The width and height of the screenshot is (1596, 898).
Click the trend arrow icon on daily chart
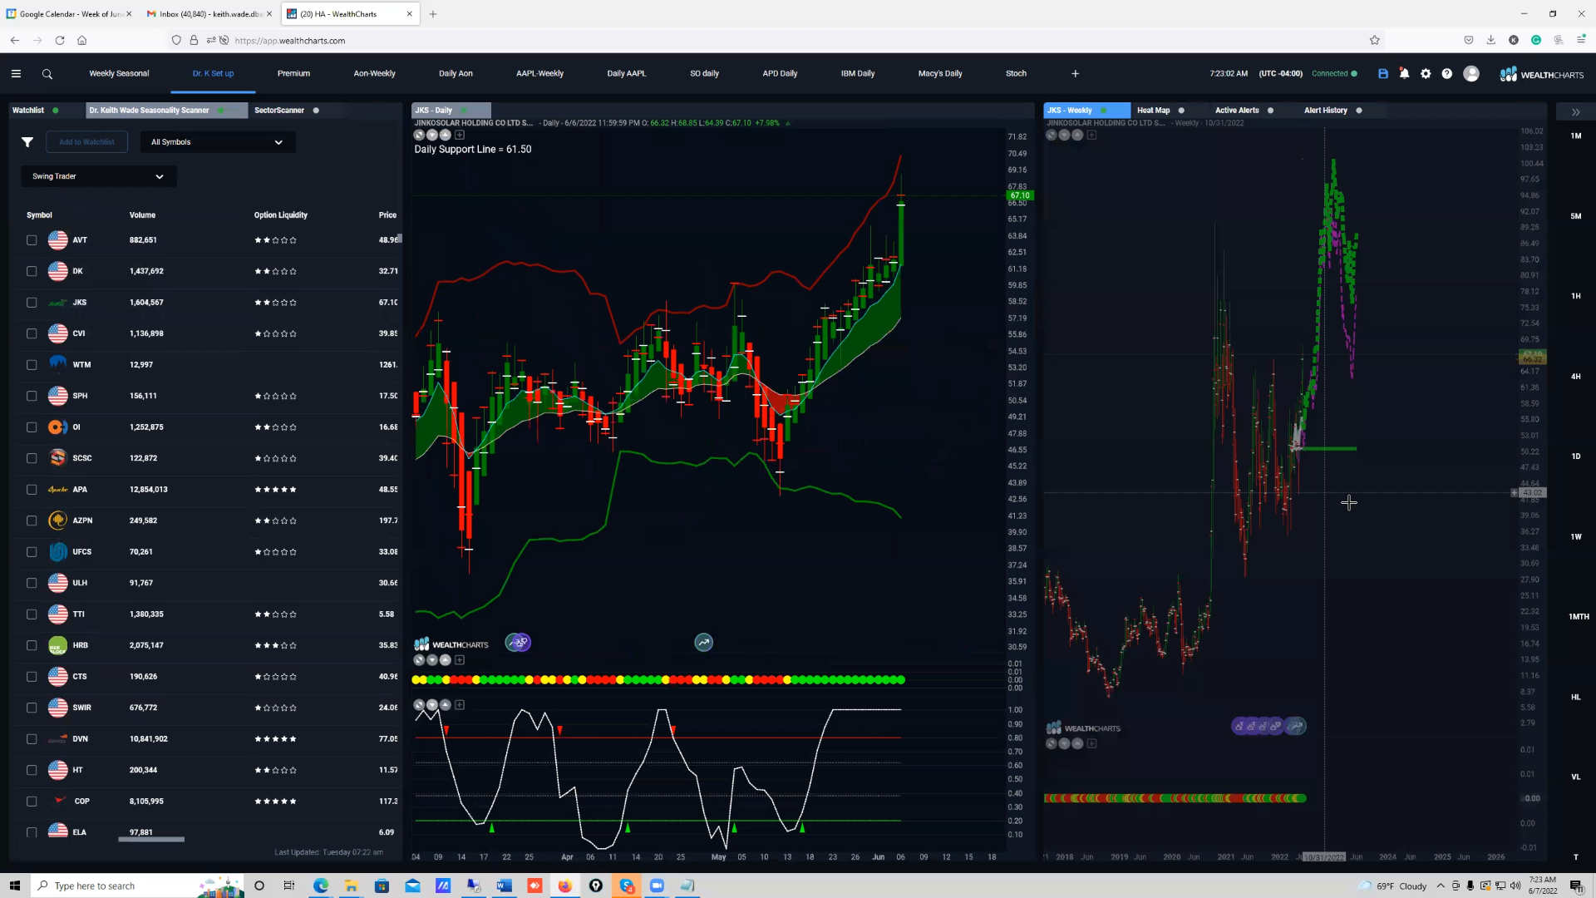point(703,643)
